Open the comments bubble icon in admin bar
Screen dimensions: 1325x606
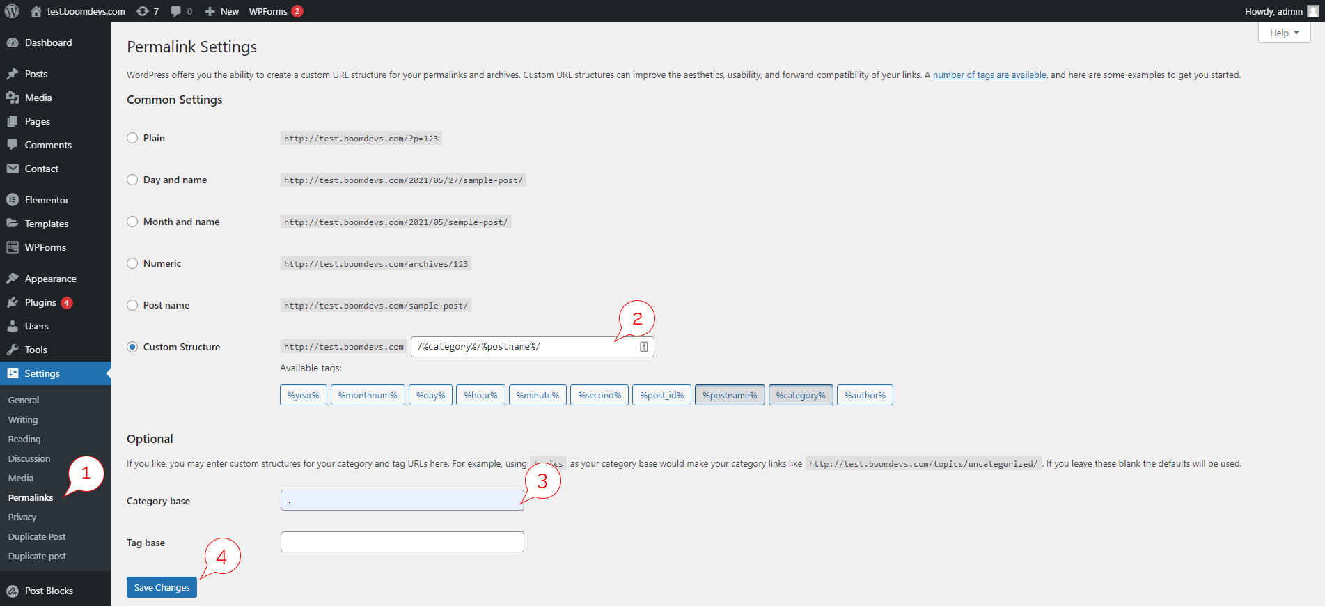175,11
